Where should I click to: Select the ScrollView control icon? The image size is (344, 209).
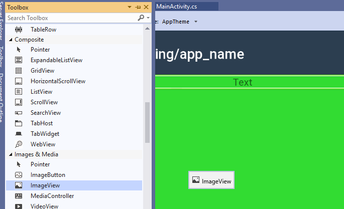pos(19,102)
